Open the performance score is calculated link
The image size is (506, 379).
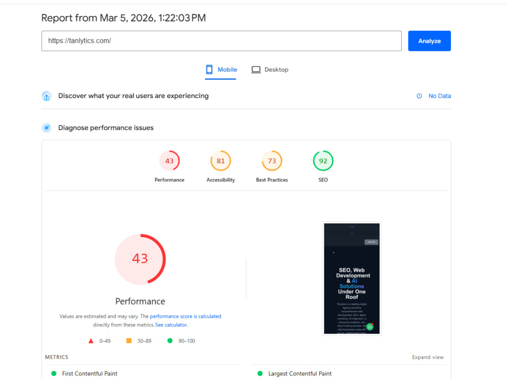pyautogui.click(x=186, y=316)
